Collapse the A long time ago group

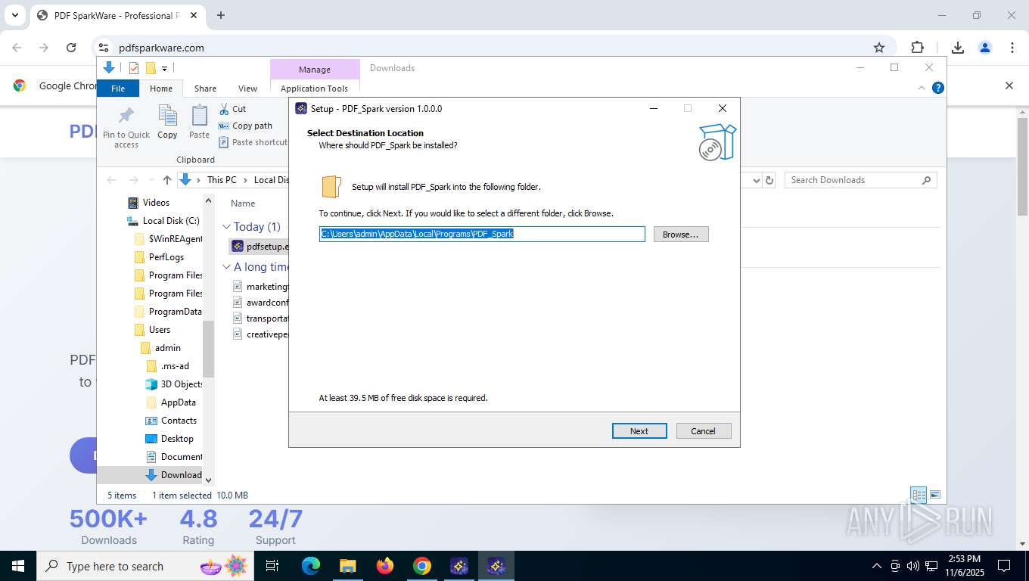226,267
